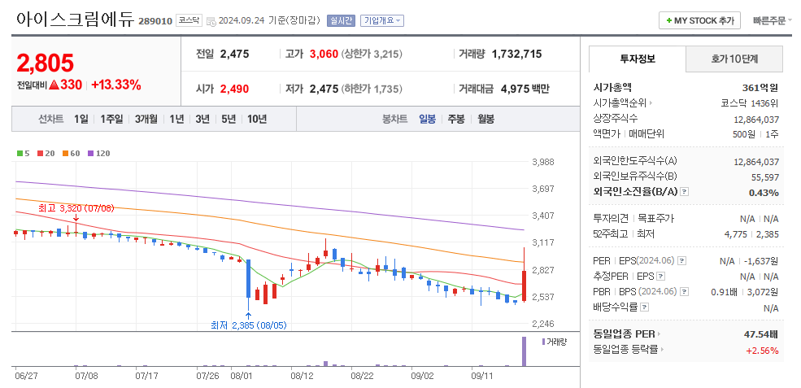
Task: Click the 47.54배 industry PER value
Action: (761, 335)
